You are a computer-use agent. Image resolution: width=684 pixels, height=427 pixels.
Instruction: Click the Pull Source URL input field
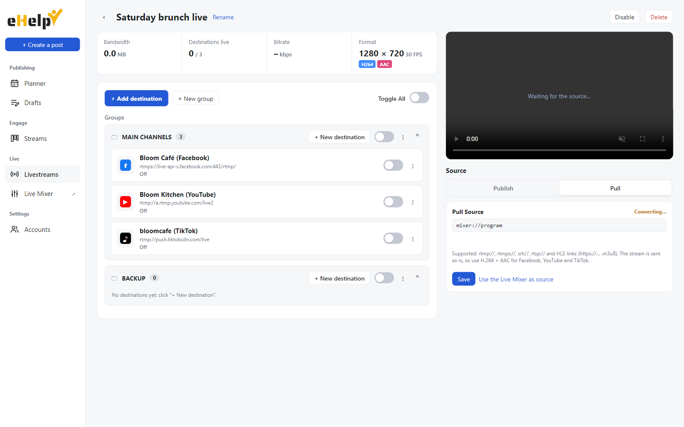(x=559, y=225)
